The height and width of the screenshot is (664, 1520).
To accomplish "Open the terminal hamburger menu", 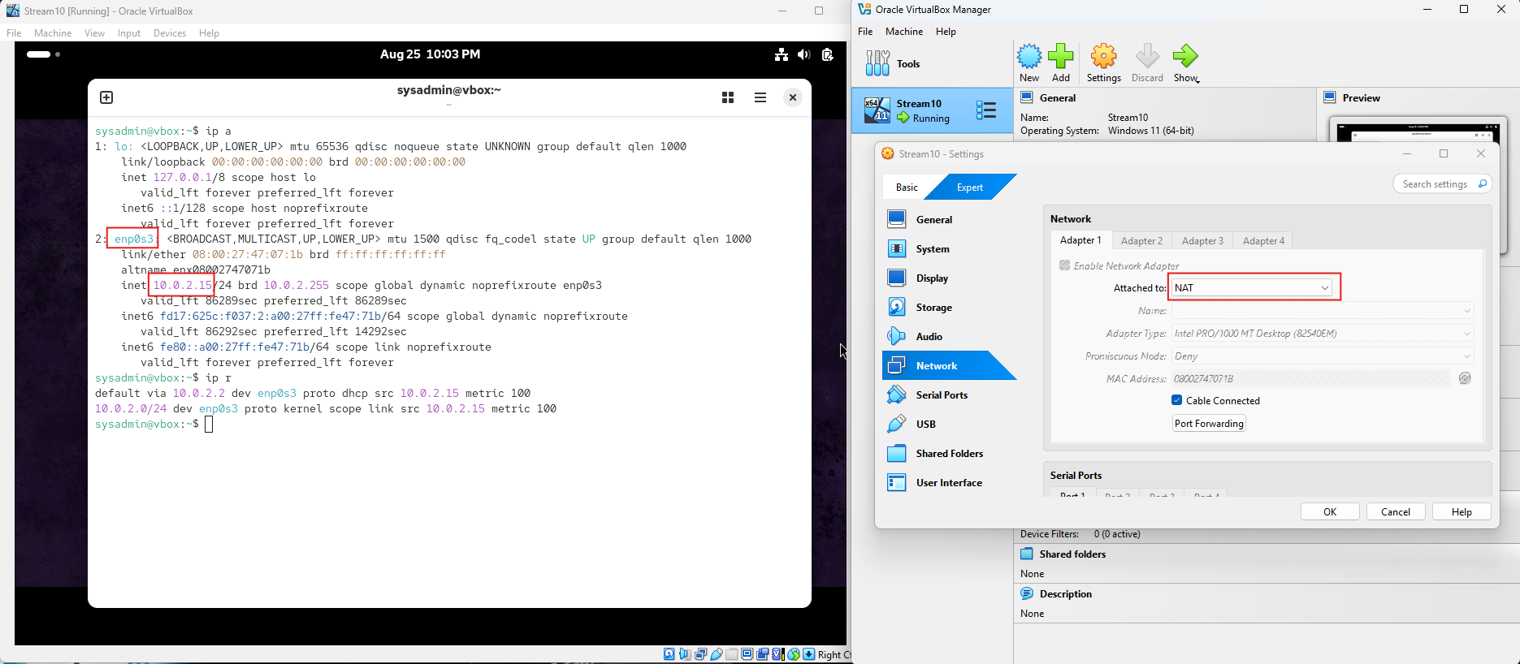I will [x=760, y=97].
